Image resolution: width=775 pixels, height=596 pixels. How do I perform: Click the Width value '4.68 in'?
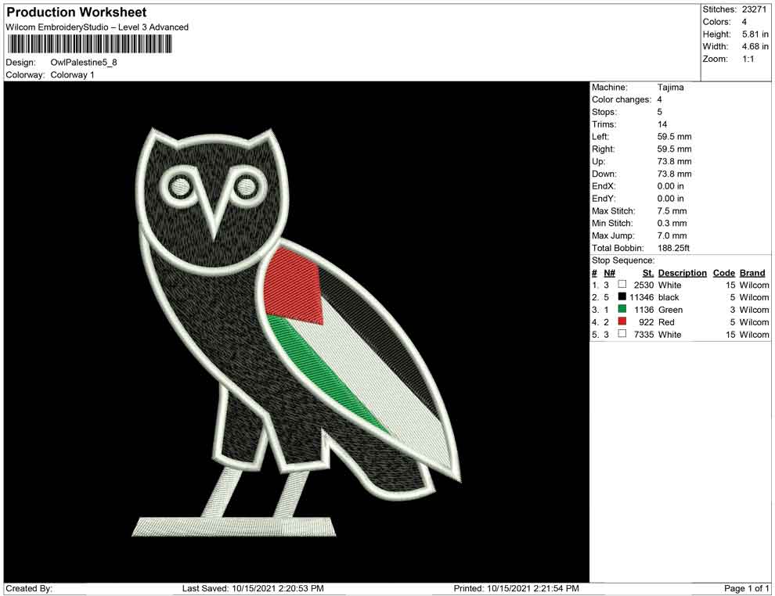(x=755, y=46)
